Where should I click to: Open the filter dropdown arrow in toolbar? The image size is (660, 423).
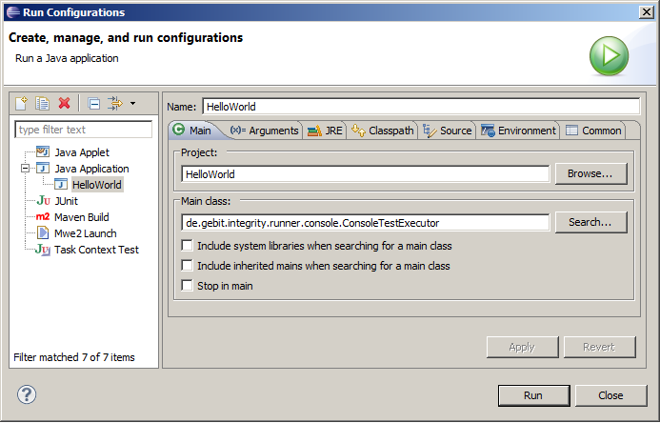click(132, 103)
